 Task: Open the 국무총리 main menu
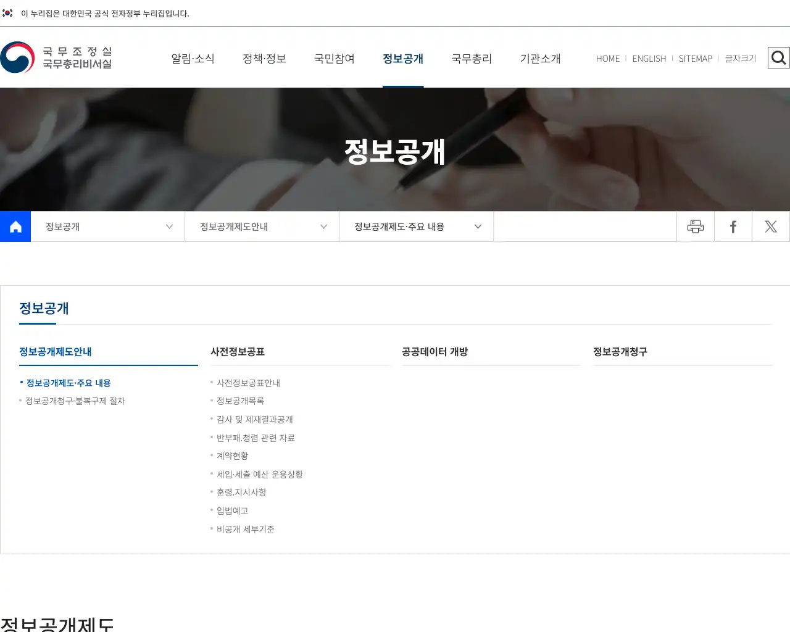pos(472,59)
